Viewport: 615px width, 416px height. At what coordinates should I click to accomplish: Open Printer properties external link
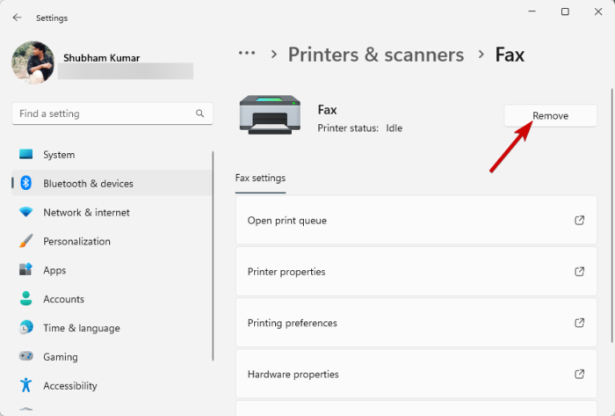(x=579, y=272)
